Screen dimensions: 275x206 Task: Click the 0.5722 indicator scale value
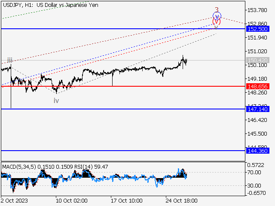pyautogui.click(x=256, y=165)
